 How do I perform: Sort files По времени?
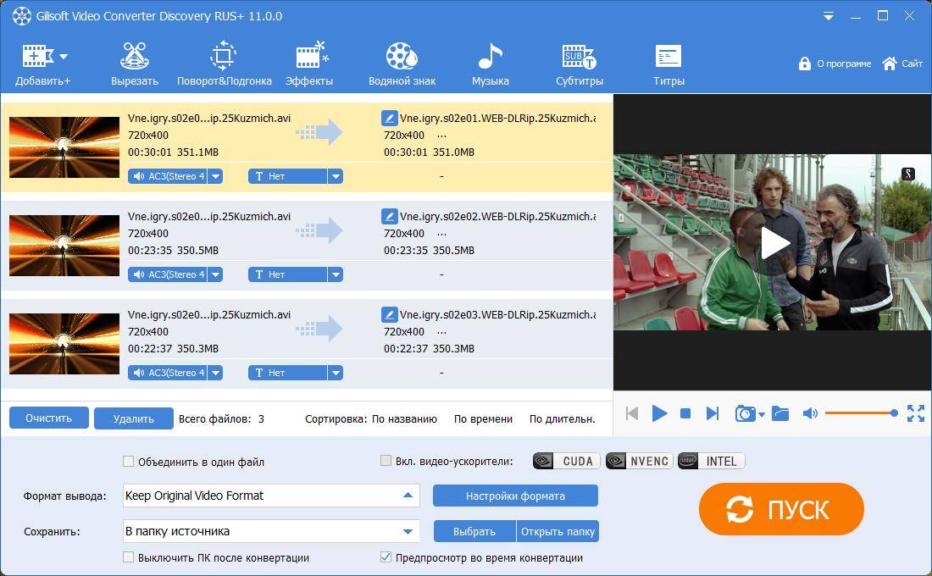point(483,419)
